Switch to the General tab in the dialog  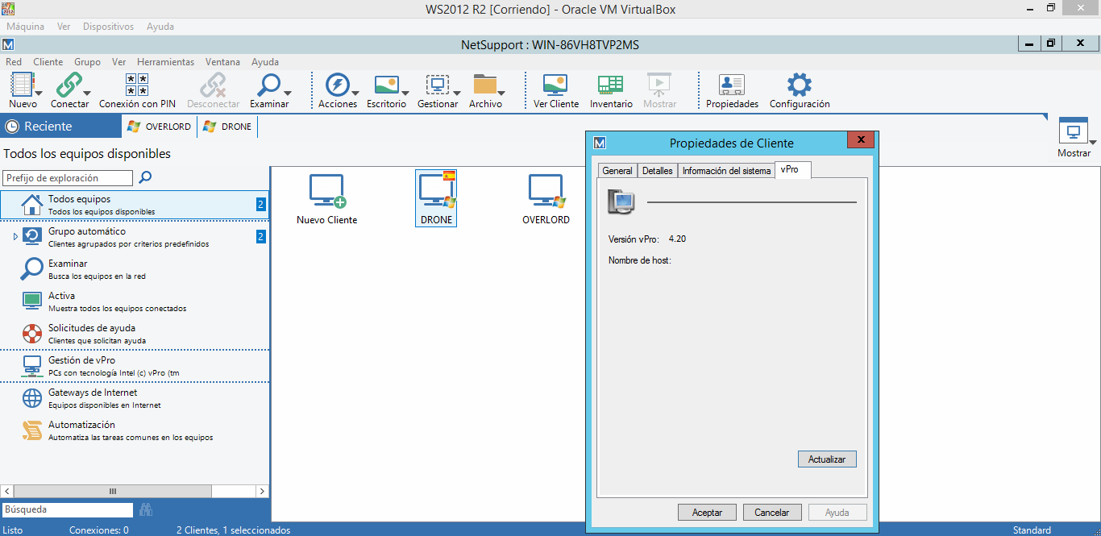[617, 171]
